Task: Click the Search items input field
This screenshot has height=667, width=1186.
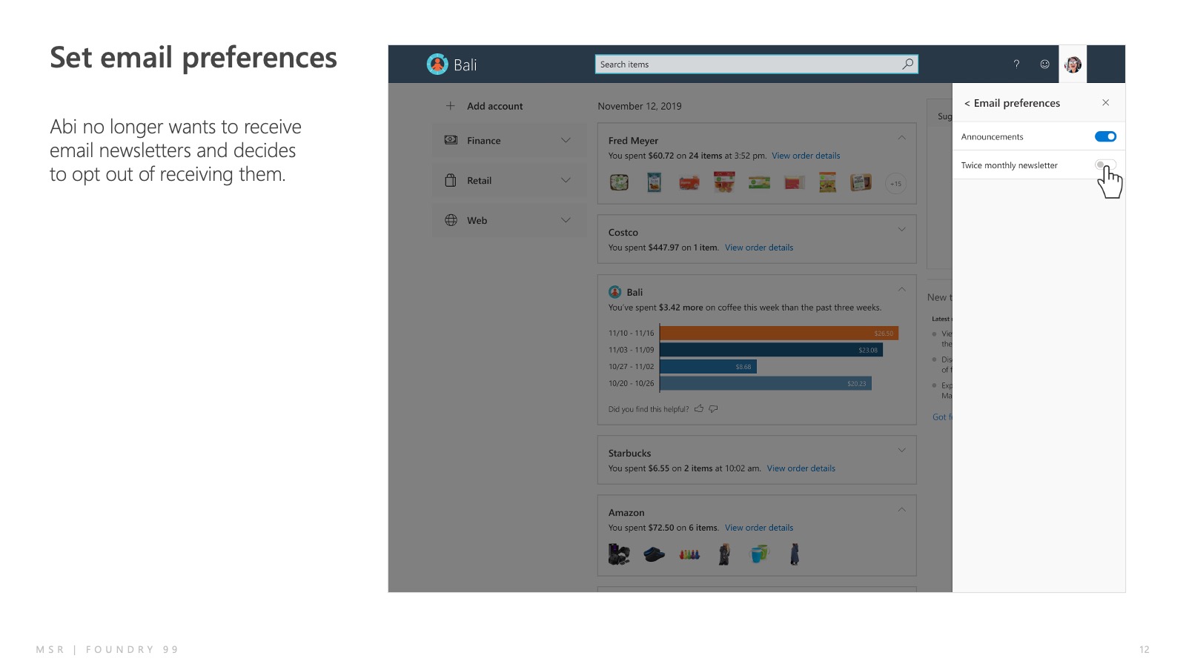Action: point(749,64)
